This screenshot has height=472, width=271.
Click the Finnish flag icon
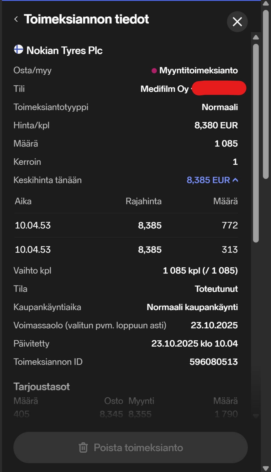tap(19, 50)
